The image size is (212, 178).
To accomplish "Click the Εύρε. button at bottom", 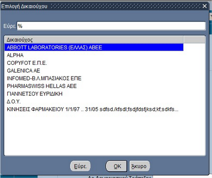I will click(x=80, y=166).
